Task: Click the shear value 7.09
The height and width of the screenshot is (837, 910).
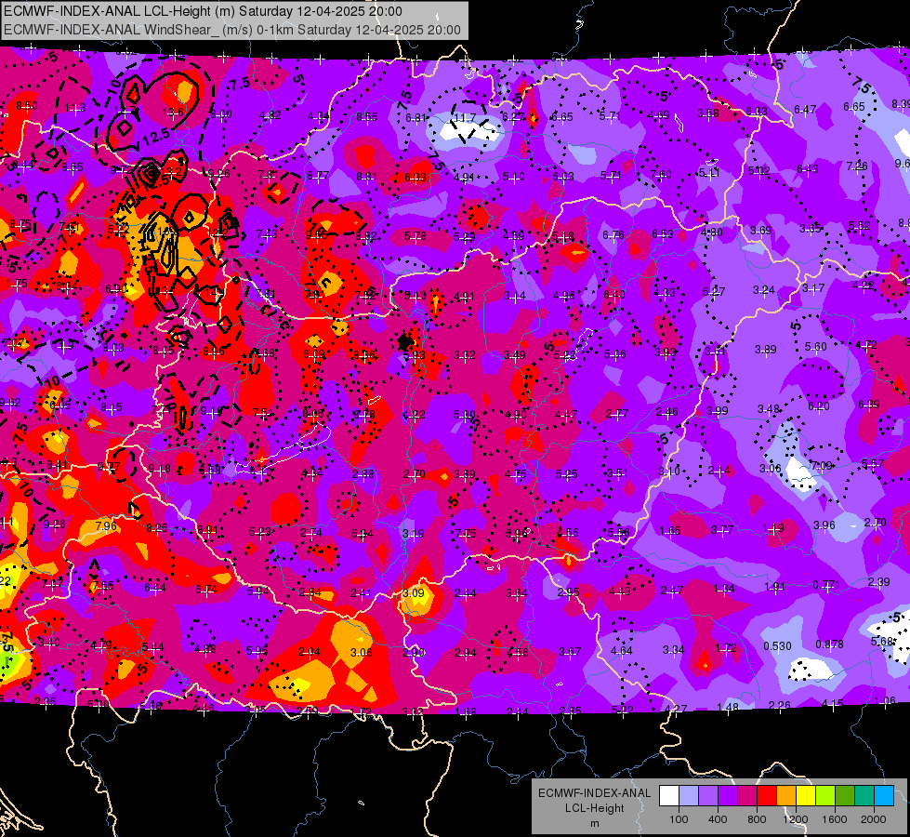Action: [821, 465]
